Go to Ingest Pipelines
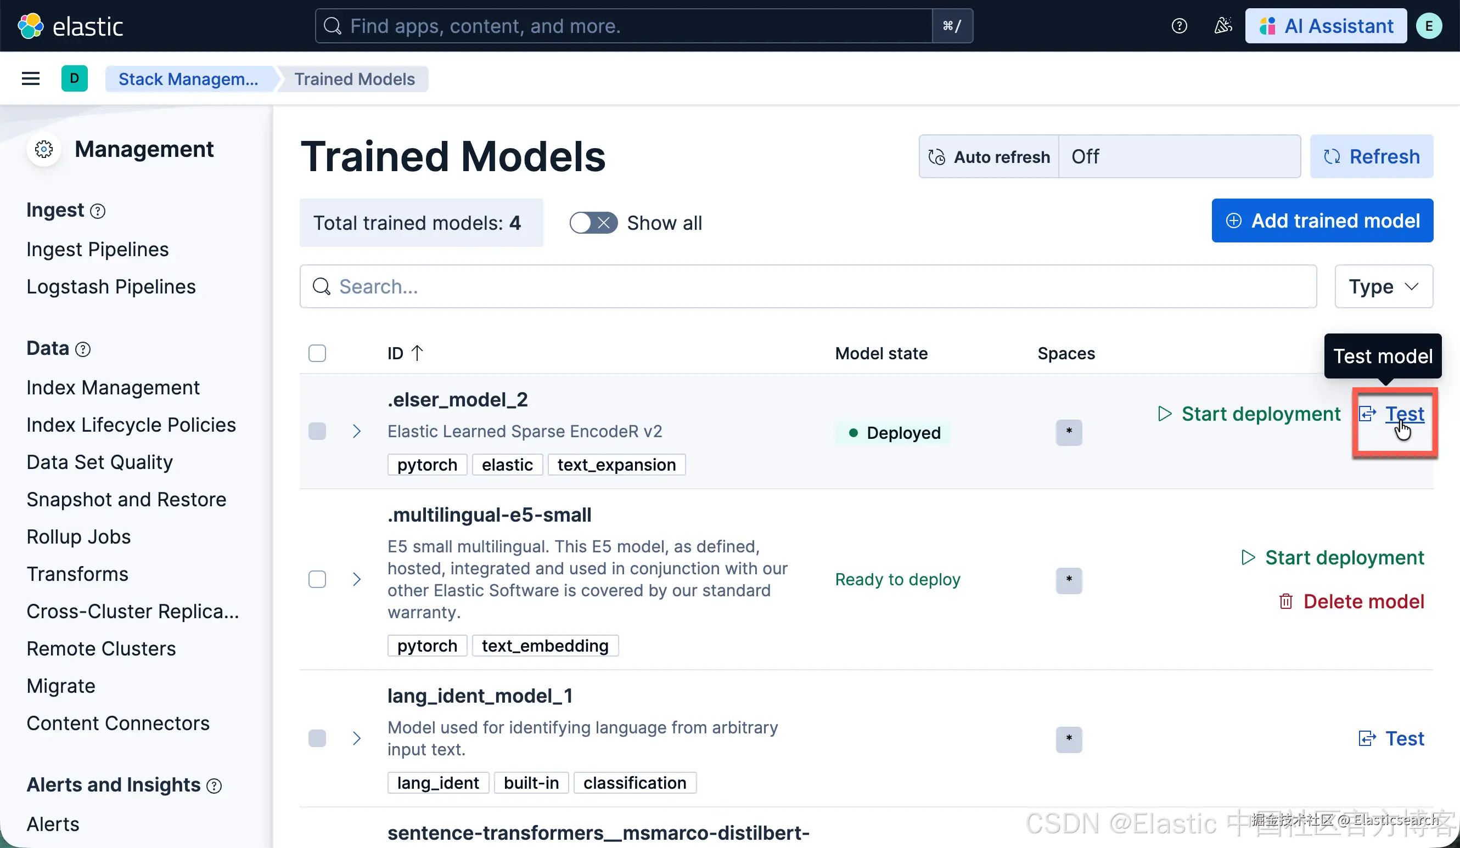Viewport: 1460px width, 848px height. [97, 250]
